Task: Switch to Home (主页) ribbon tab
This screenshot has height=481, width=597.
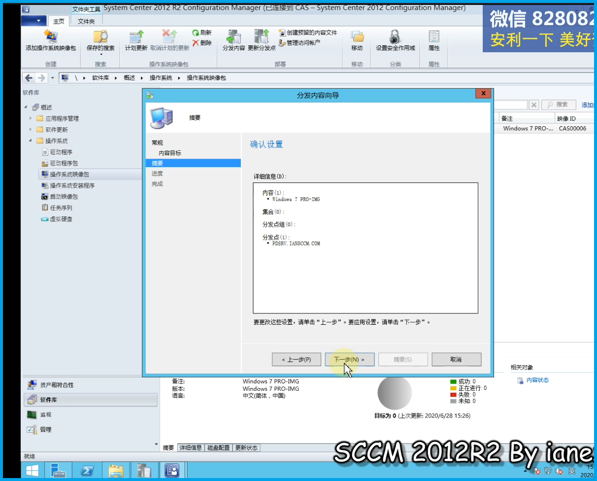Action: click(x=59, y=21)
